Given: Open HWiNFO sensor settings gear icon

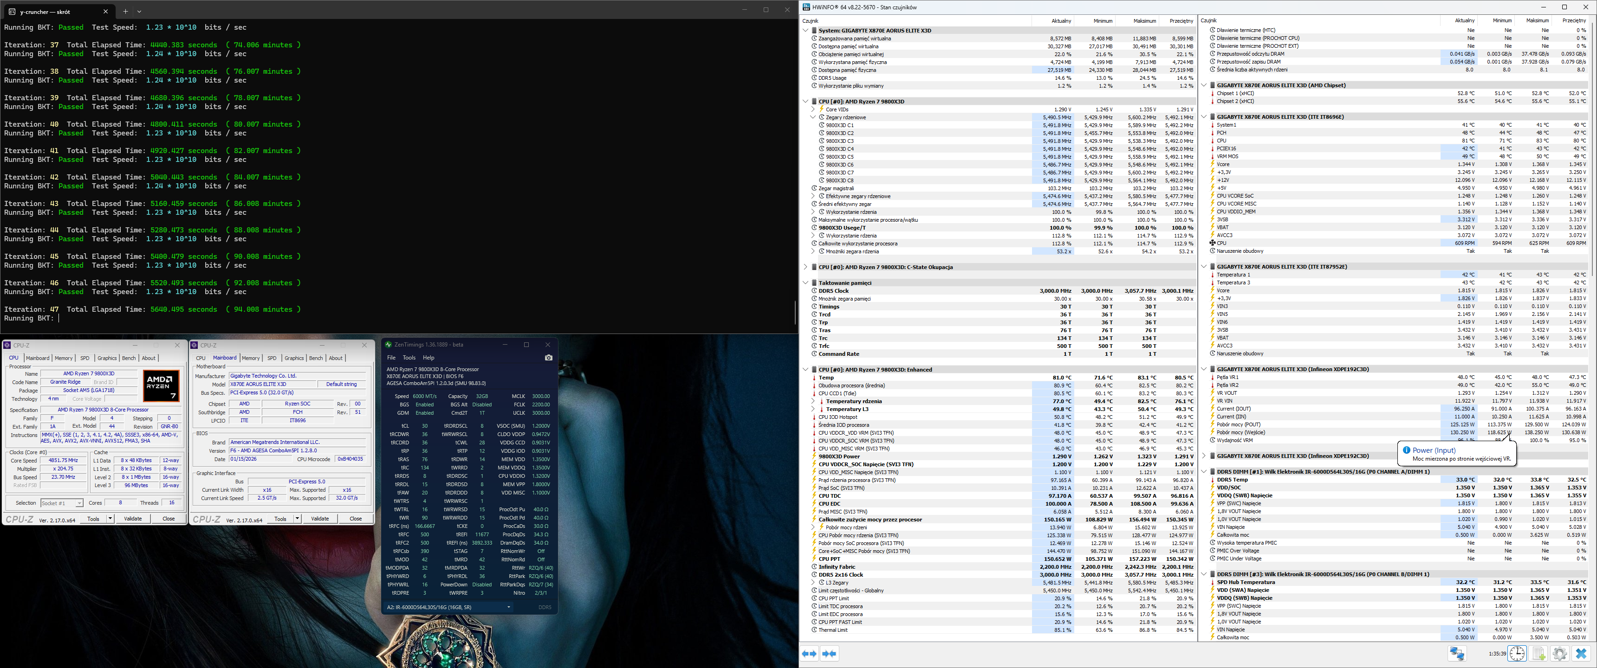Looking at the screenshot, I should tap(1560, 654).
